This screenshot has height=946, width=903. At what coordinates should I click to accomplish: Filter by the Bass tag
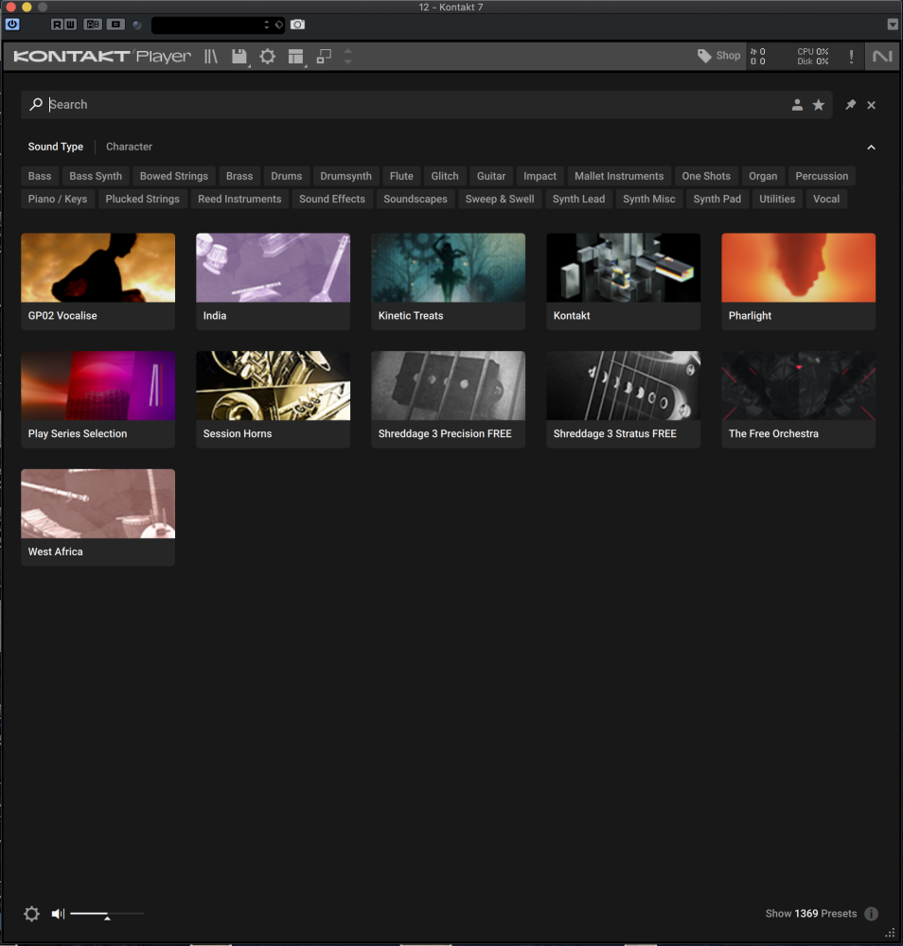pos(40,176)
